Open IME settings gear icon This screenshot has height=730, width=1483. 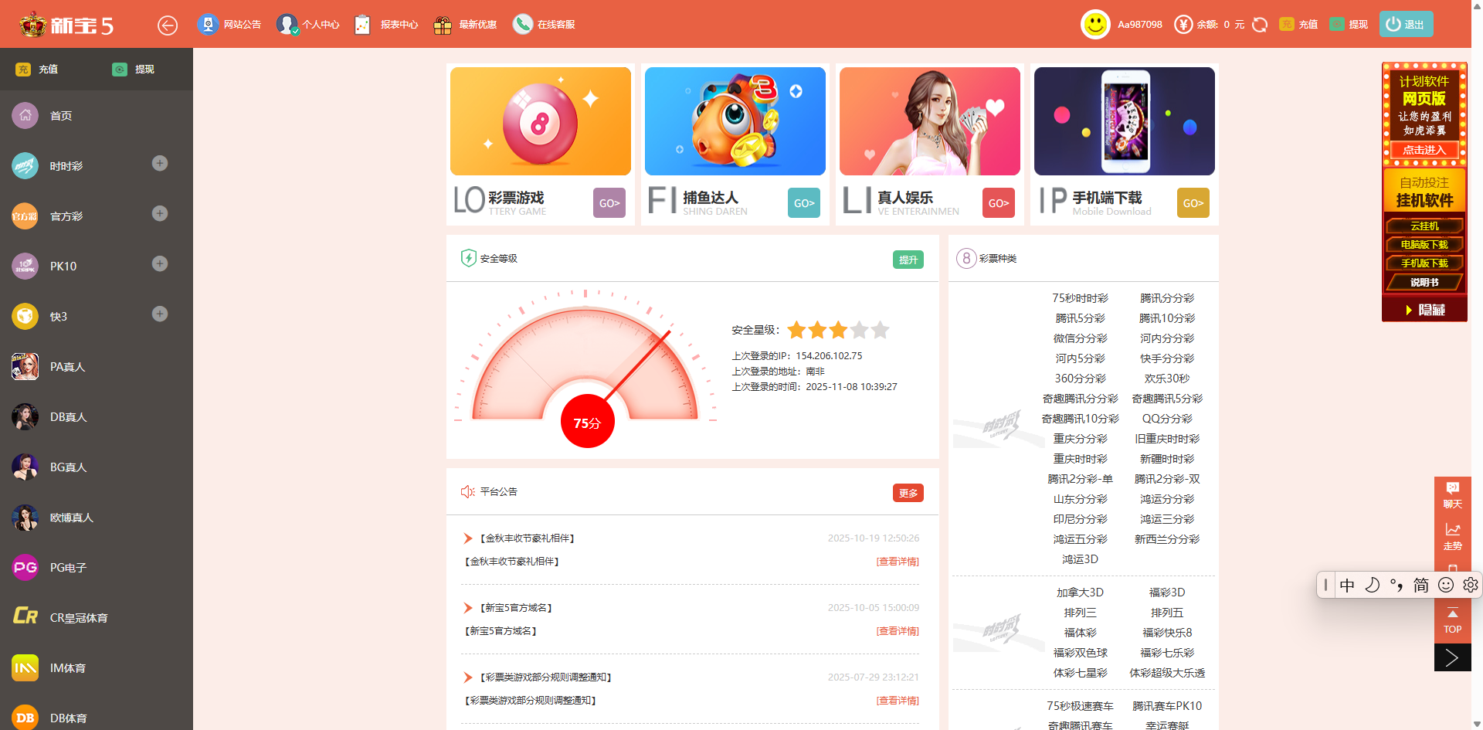(1470, 585)
